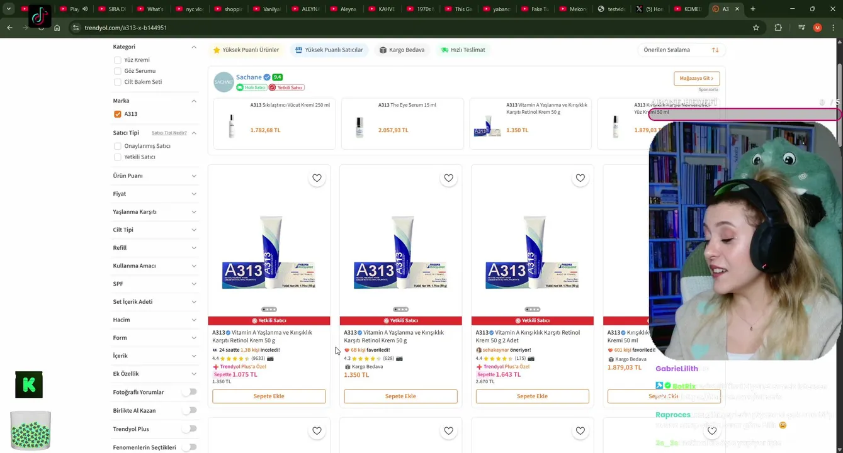843x453 pixels.
Task: Collapse the Satıcı Tipi section chevron
Action: 194,133
